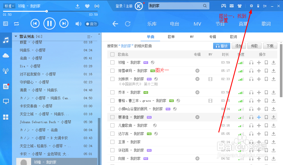Image resolution: width=283 pixels, height=165 pixels.
Task: Open the game center controller icon
Action: pos(224,6)
